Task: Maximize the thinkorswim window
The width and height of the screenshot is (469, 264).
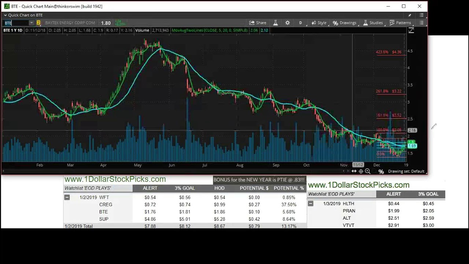Action: (403, 6)
